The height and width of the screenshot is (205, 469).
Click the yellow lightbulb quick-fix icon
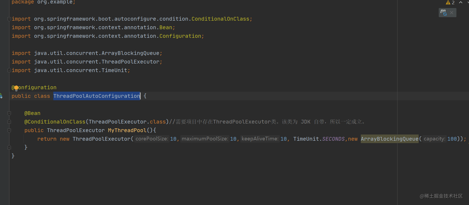pyautogui.click(x=16, y=88)
